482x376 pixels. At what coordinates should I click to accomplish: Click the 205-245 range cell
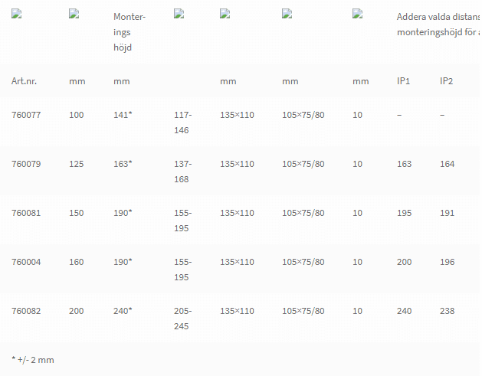pyautogui.click(x=182, y=319)
